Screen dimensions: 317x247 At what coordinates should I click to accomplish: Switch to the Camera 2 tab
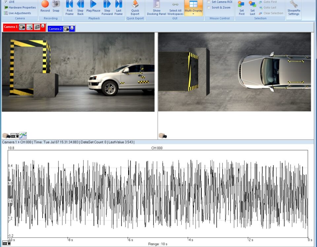pyautogui.click(x=55, y=29)
